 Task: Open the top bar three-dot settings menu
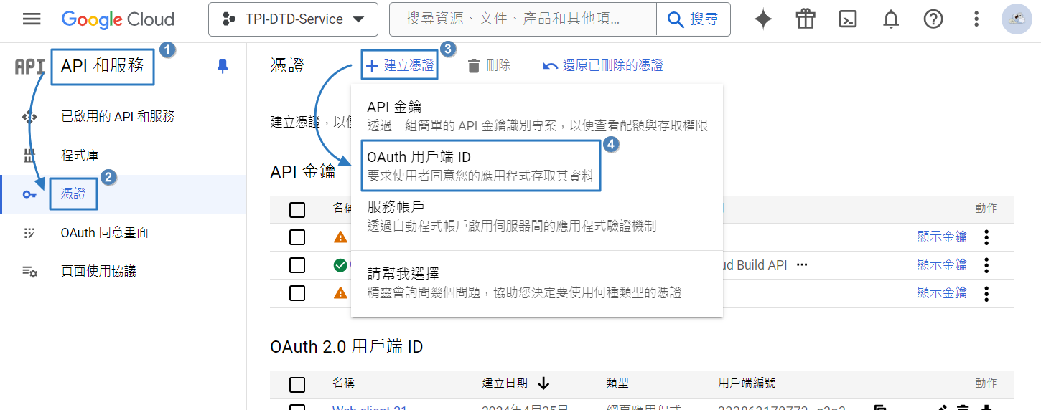tap(976, 19)
